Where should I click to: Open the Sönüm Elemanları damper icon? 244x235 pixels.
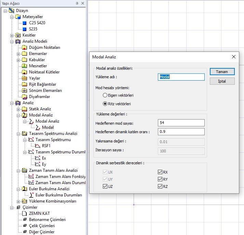[x=24, y=91]
